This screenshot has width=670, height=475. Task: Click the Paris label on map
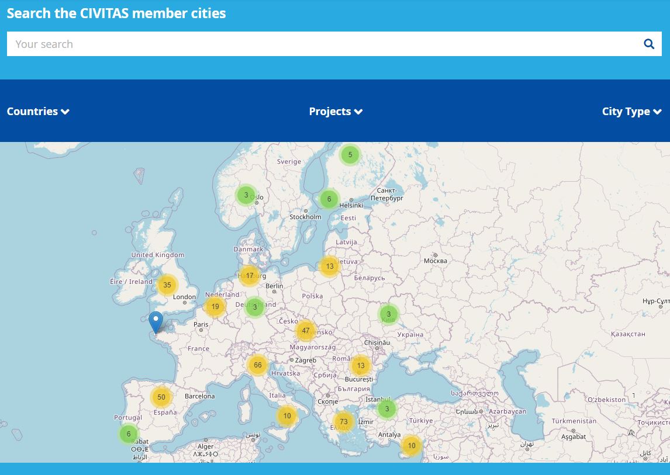pos(201,324)
